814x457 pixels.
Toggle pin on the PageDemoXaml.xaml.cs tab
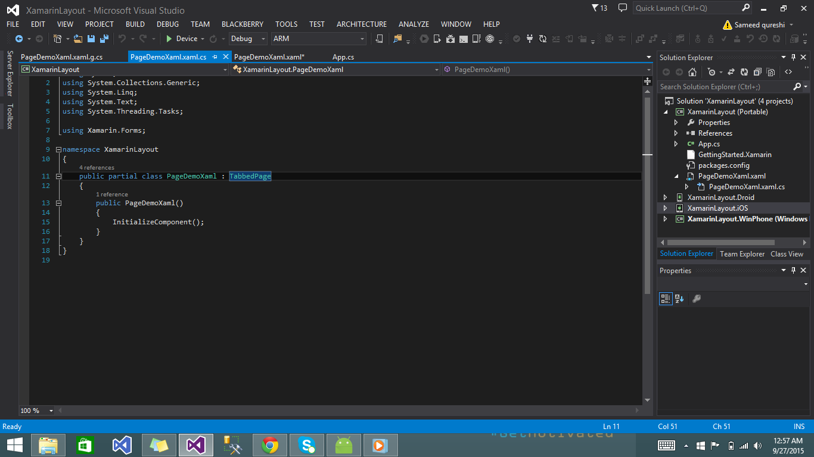pos(215,57)
